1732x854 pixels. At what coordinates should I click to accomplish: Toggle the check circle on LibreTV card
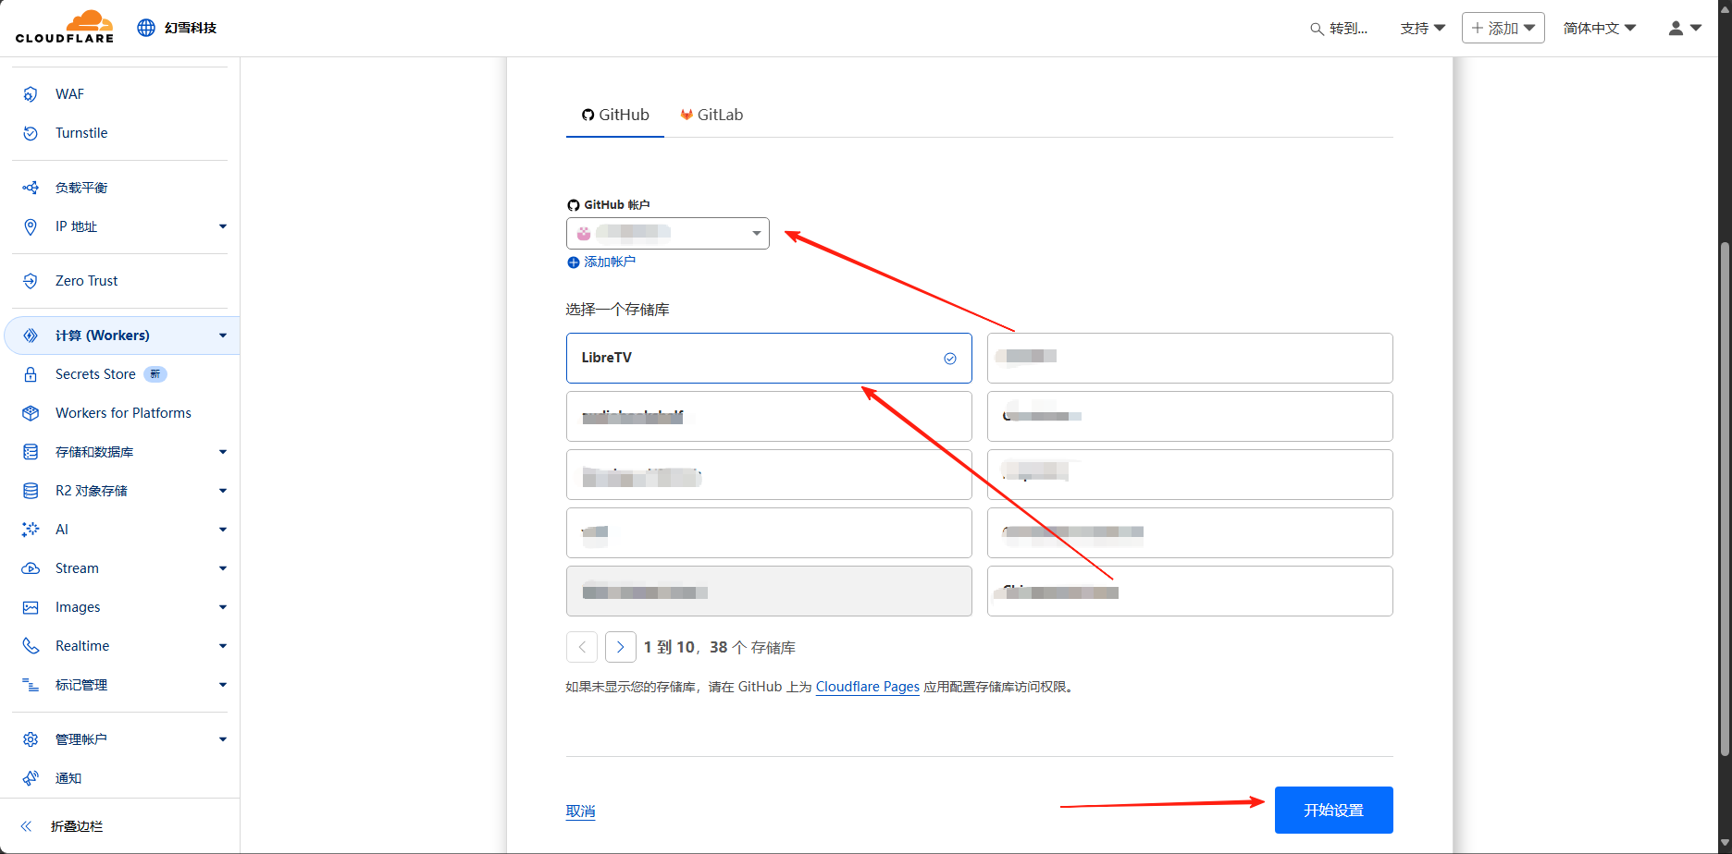click(x=950, y=359)
